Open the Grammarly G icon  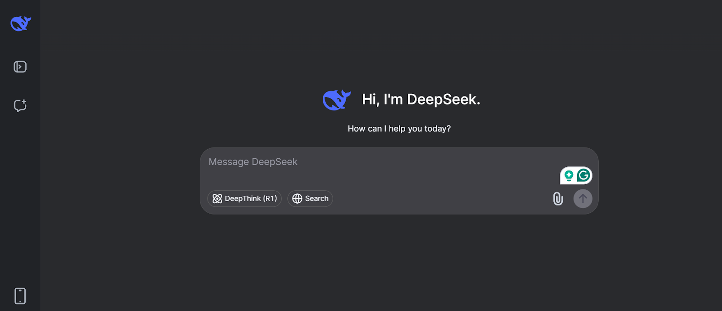tap(583, 175)
